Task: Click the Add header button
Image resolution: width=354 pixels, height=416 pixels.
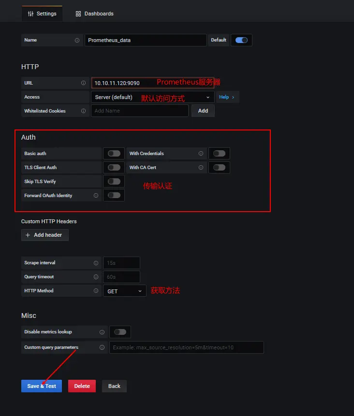Action: (x=44, y=235)
